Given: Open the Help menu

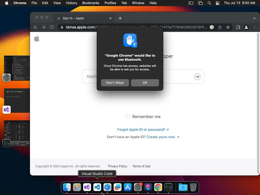Looking at the screenshot, I should [153, 3].
